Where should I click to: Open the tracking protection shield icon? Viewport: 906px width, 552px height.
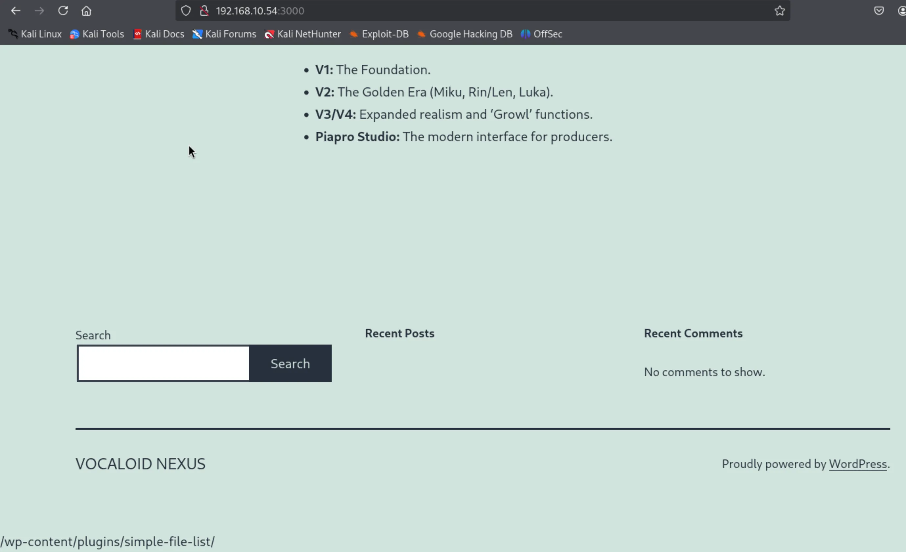[186, 11]
